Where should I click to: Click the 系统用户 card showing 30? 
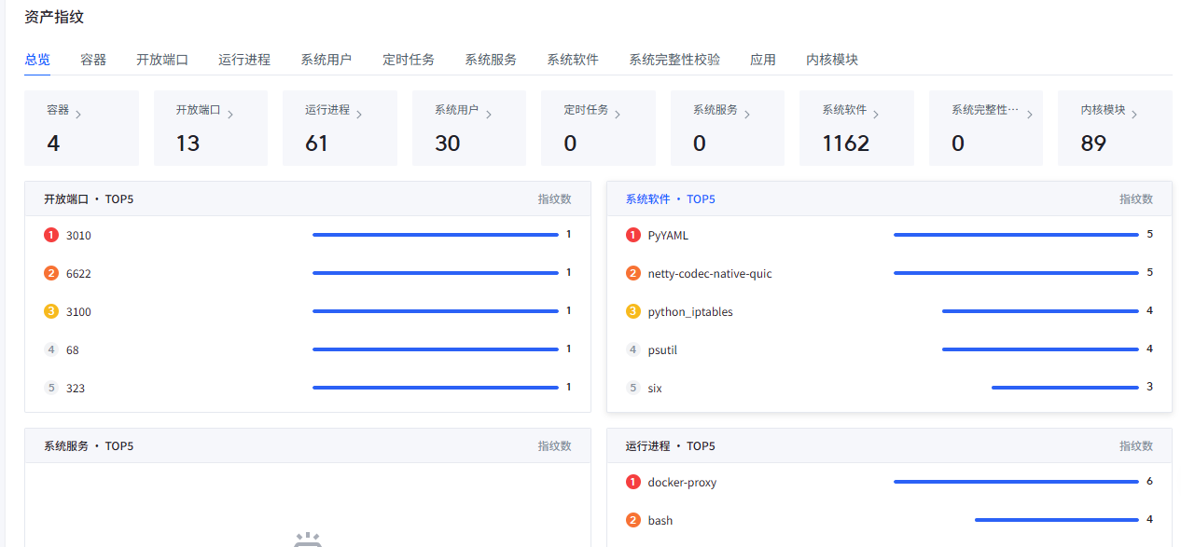[x=468, y=129]
